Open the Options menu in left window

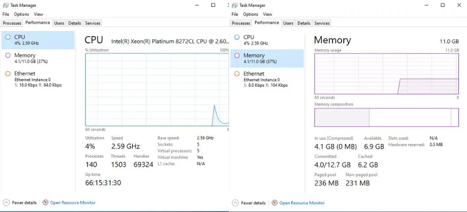21,14
